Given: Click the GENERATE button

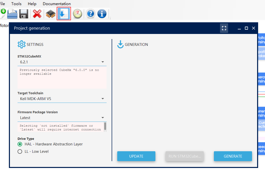Looking at the screenshot, I should (233, 156).
